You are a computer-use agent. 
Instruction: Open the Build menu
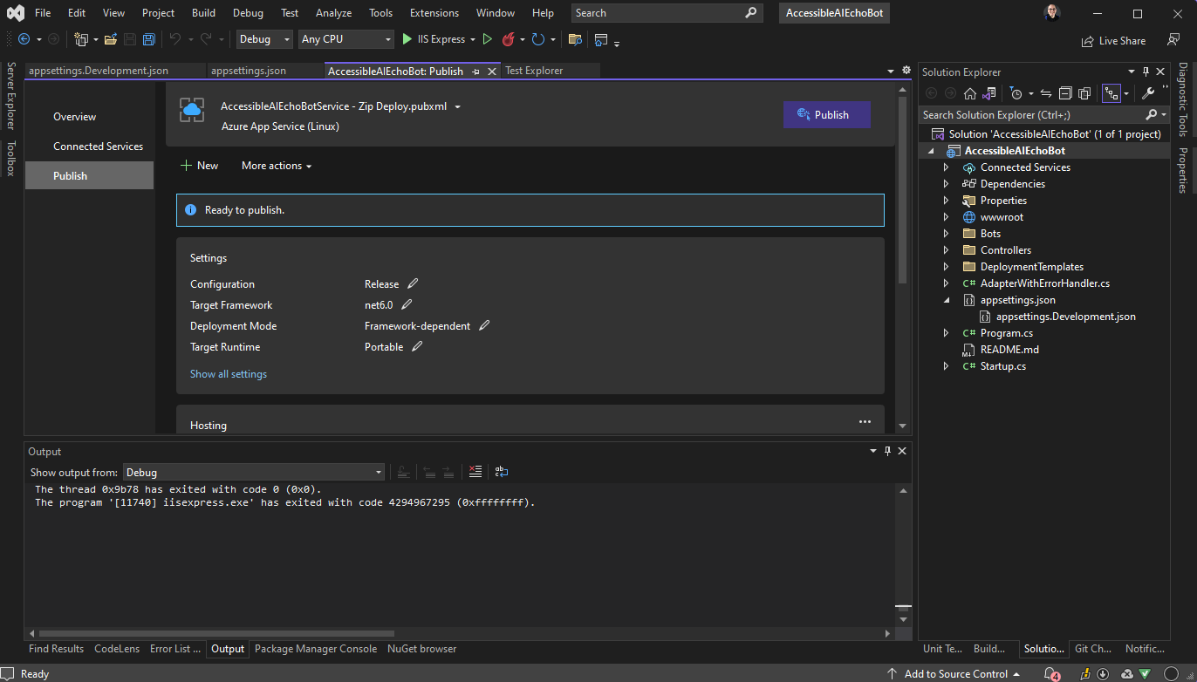coord(203,13)
